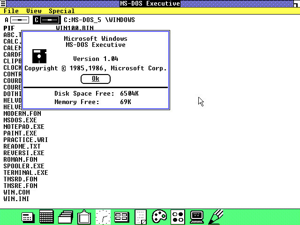Open the Special menu
The image size is (300, 225).
tap(61, 11)
